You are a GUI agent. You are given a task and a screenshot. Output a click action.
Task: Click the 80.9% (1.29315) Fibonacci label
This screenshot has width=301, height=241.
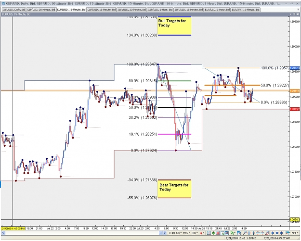(x=143, y=81)
